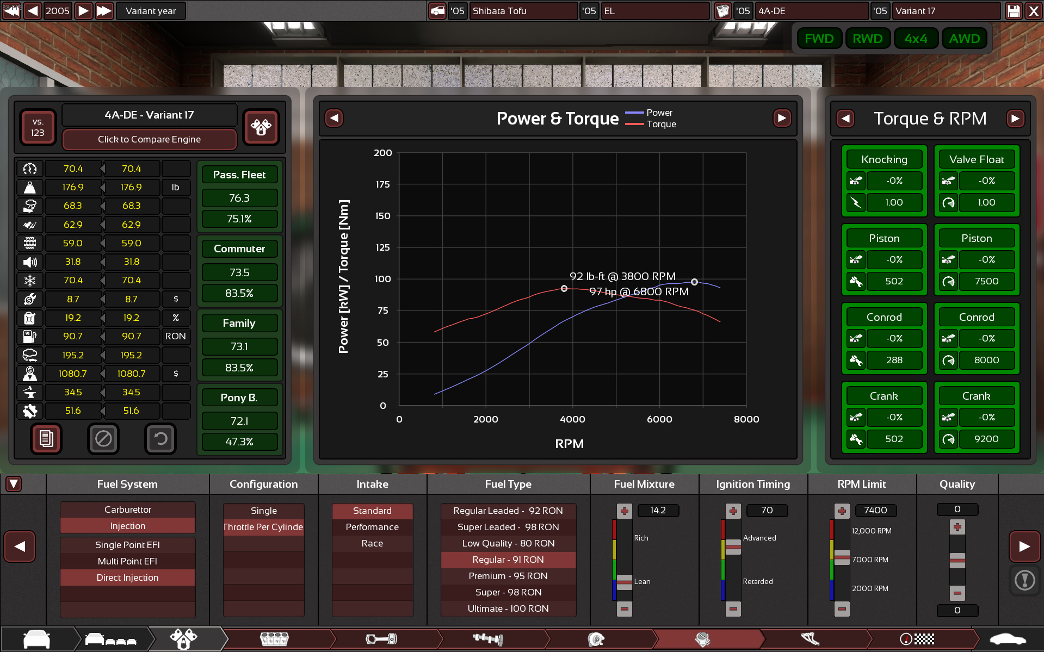
Task: Select Direct Injection fuel system
Action: coord(127,578)
